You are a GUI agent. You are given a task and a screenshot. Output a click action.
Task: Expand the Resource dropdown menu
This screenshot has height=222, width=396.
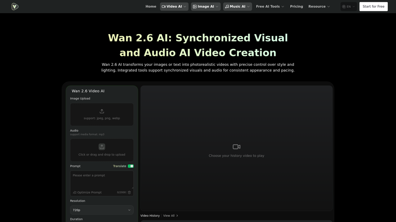point(319,7)
